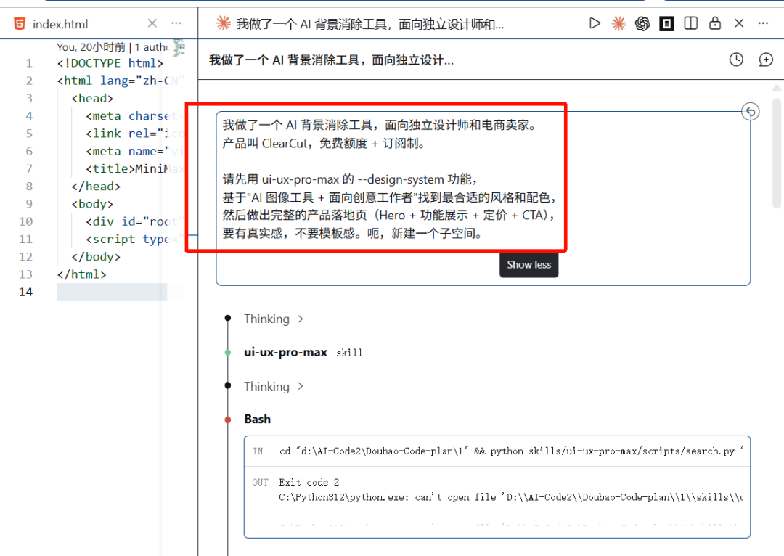The image size is (784, 556).
Task: Select the AI 背景消除工具 chat tab
Action: (370, 24)
